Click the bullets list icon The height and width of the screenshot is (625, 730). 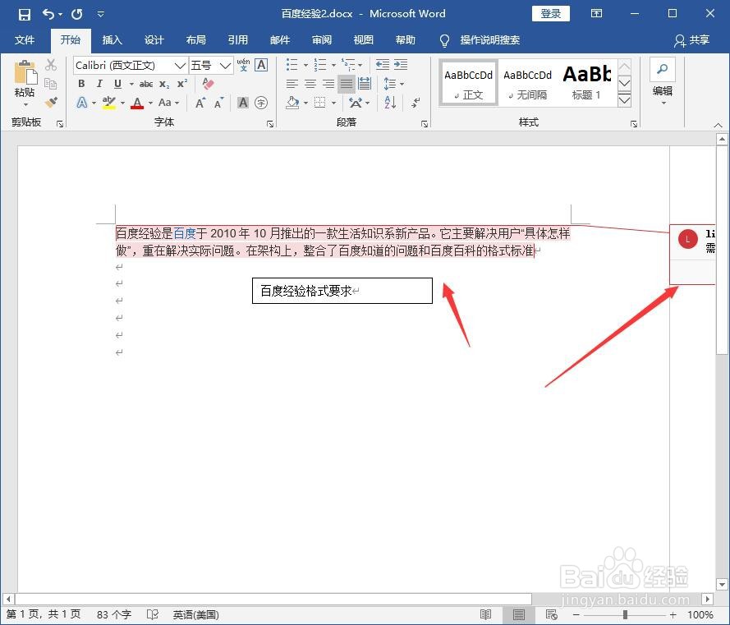[x=292, y=65]
